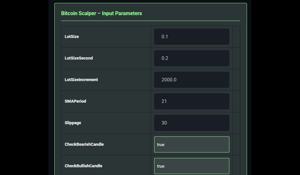300x175 pixels.
Task: Edit the Slippage value field
Action: coord(191,123)
